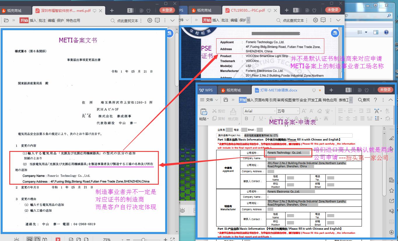Open settings gear in meti.pdf window
This screenshot has width=398, height=241.
(x=150, y=20)
